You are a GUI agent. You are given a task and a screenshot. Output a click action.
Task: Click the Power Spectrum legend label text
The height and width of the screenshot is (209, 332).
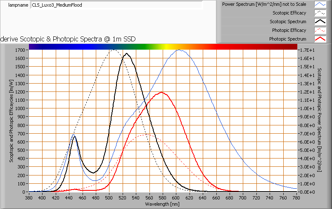[264, 4]
